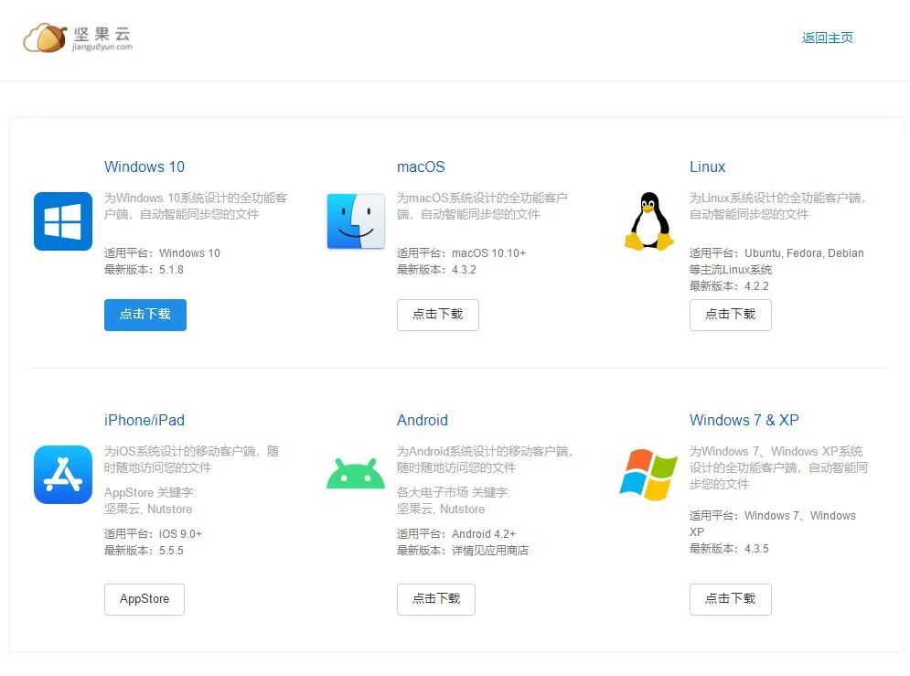Click the jianguoyun.com logo text
This screenshot has height=676, width=910.
103,47
